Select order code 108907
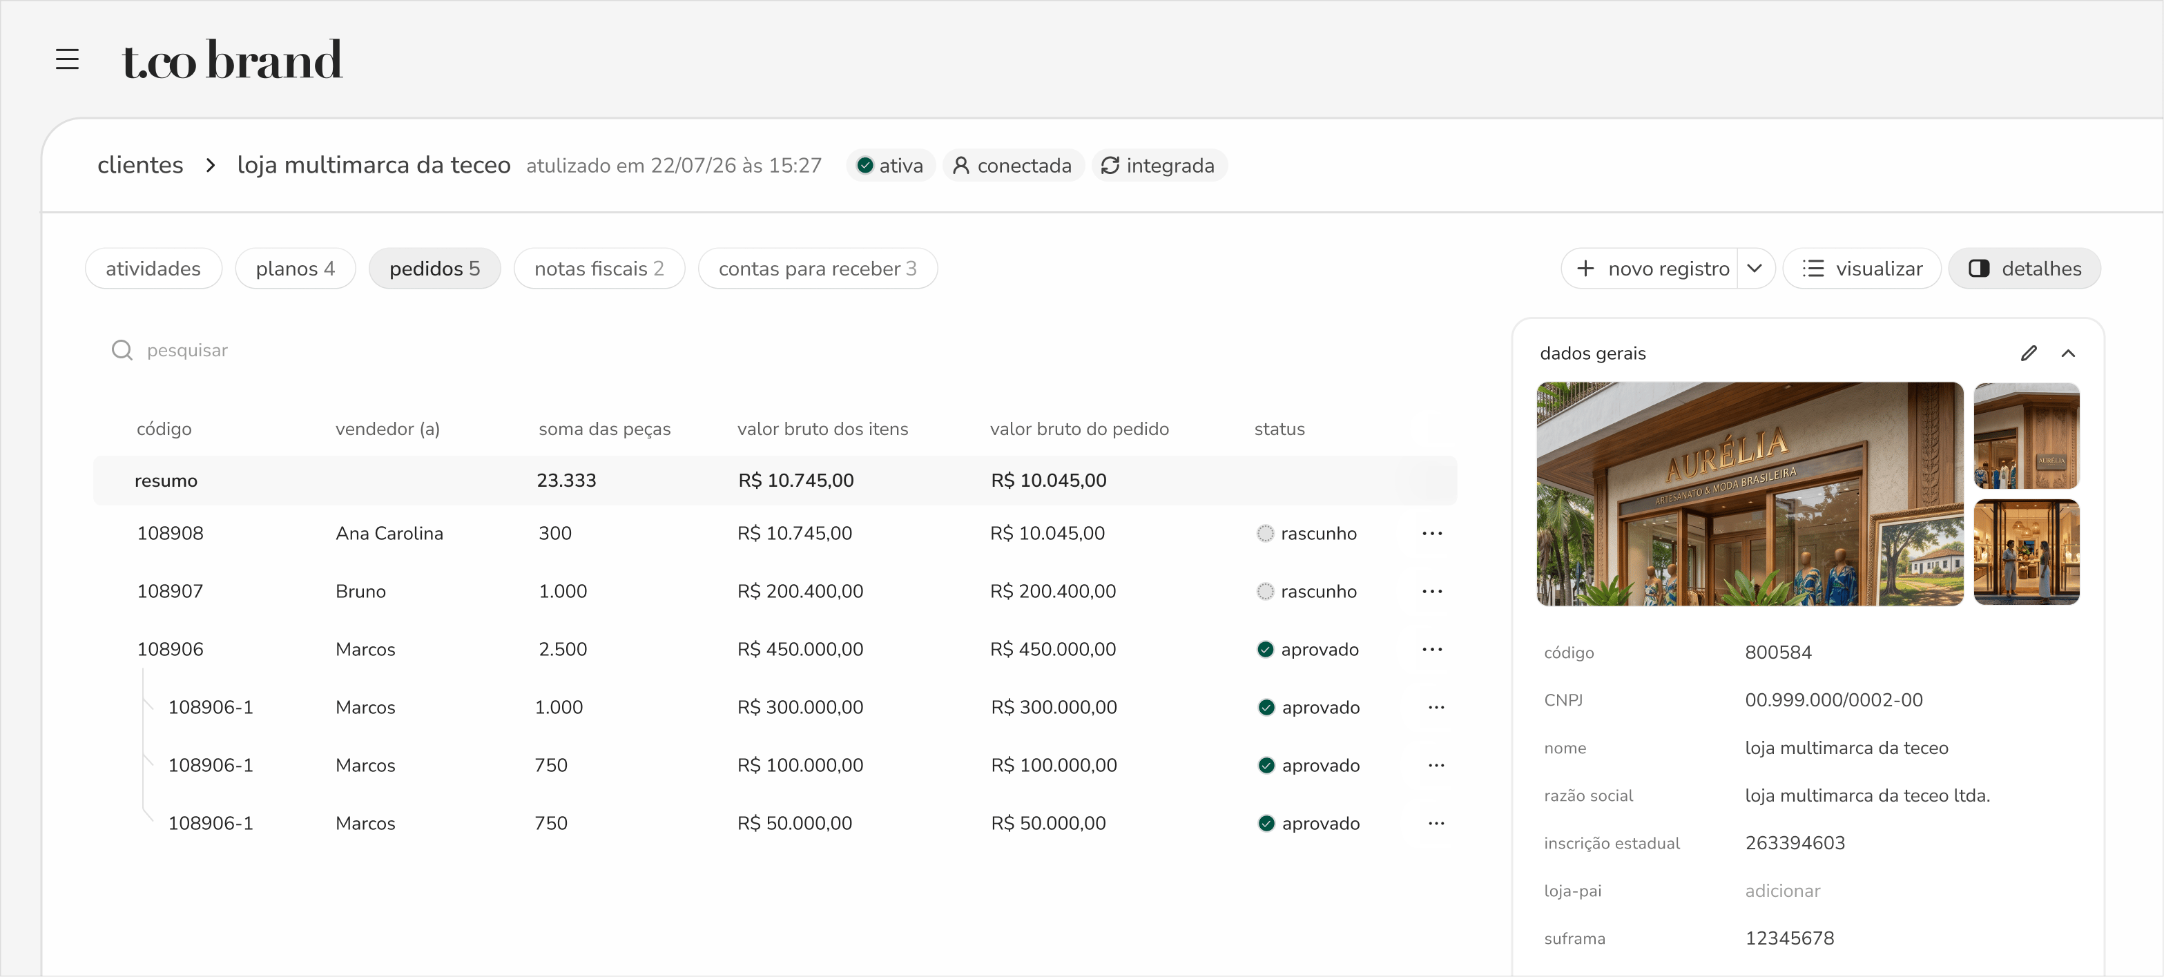 [171, 592]
